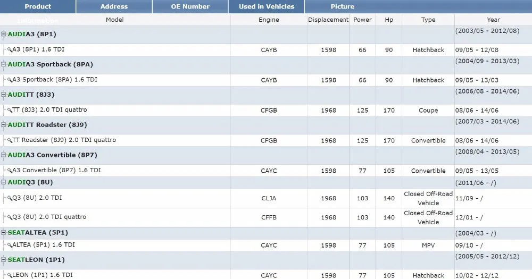The height and width of the screenshot is (279, 532).
Task: Collapse the SEAT ALTEA (5P1) group
Action: (x=3, y=232)
